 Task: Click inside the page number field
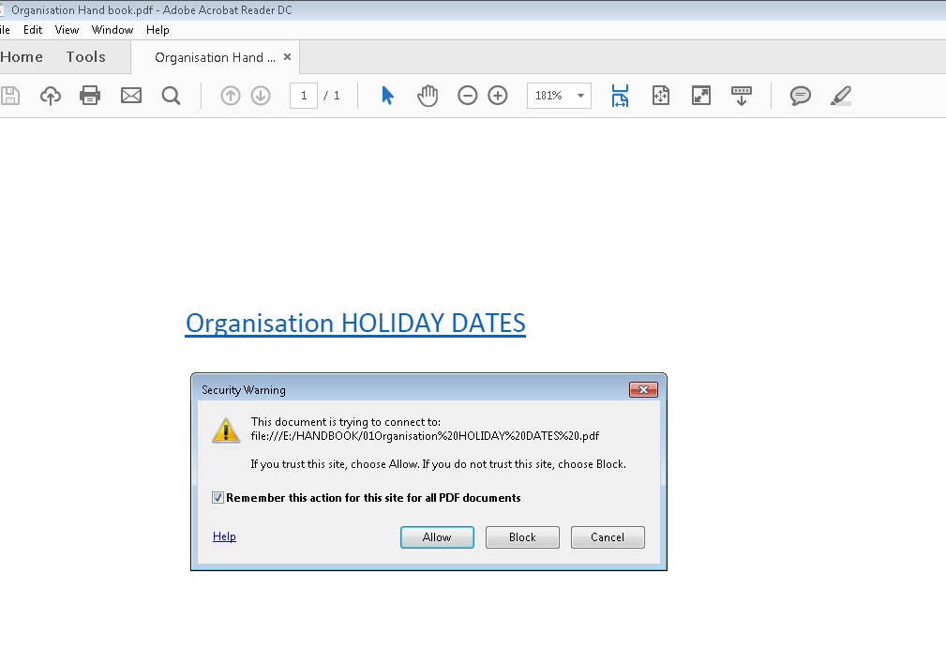pyautogui.click(x=303, y=95)
